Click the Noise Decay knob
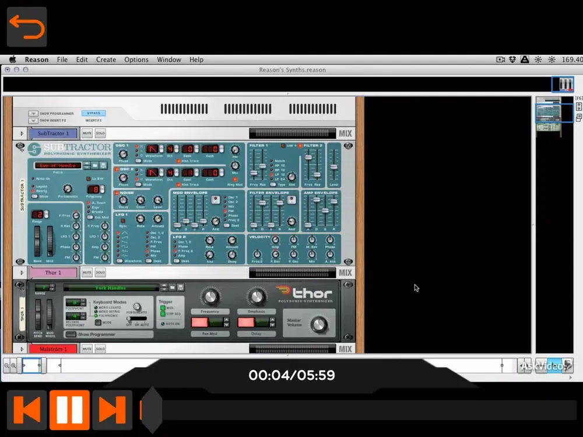Viewport: 583px width, 437px height. click(x=123, y=200)
